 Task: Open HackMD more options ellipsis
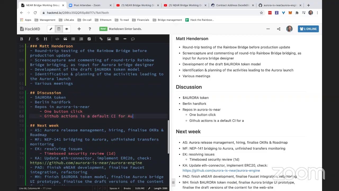coord(268,29)
